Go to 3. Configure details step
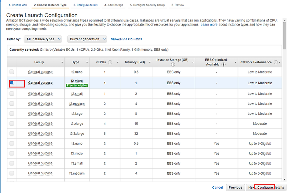This screenshot has width=288, height=193. (x=86, y=5)
